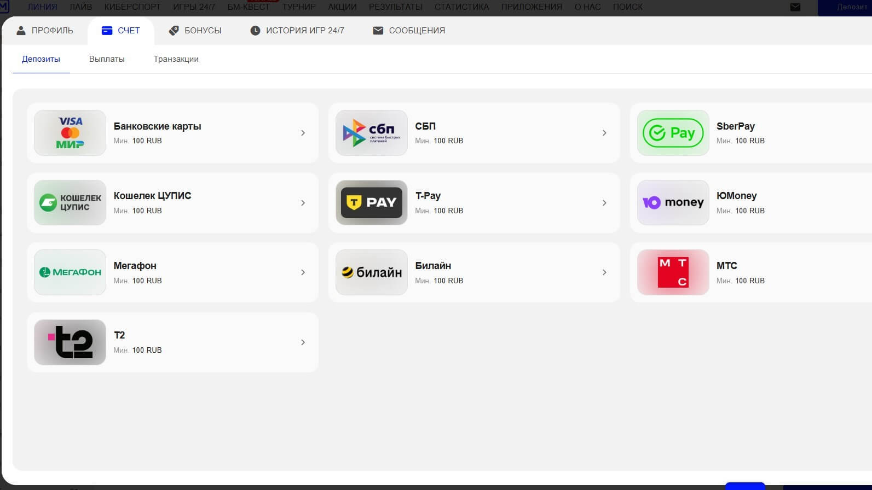Click the account card icon beside Счет
Viewport: 872px width, 490px height.
point(107,31)
